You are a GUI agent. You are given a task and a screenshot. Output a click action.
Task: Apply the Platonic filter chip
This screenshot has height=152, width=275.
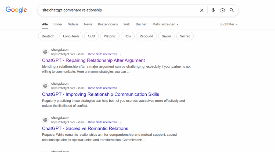pyautogui.click(x=110, y=36)
